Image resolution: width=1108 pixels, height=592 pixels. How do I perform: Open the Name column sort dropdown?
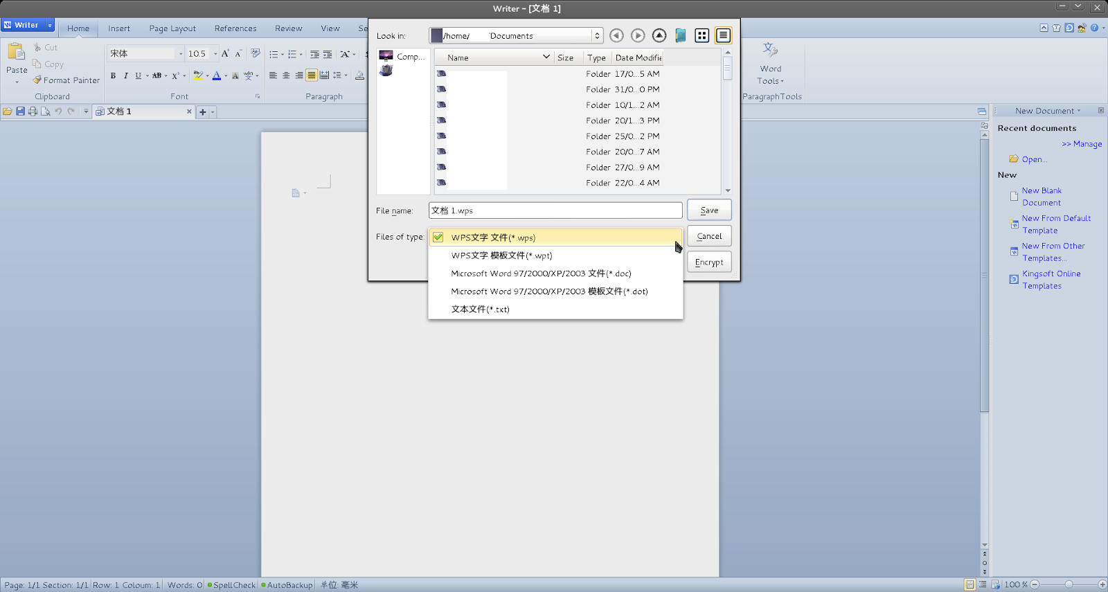(546, 57)
